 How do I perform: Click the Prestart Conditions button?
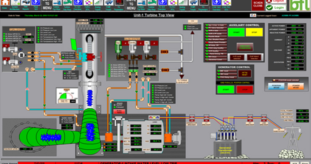(245, 47)
